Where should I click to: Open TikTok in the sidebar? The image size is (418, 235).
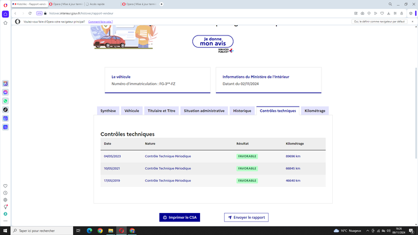(5, 110)
